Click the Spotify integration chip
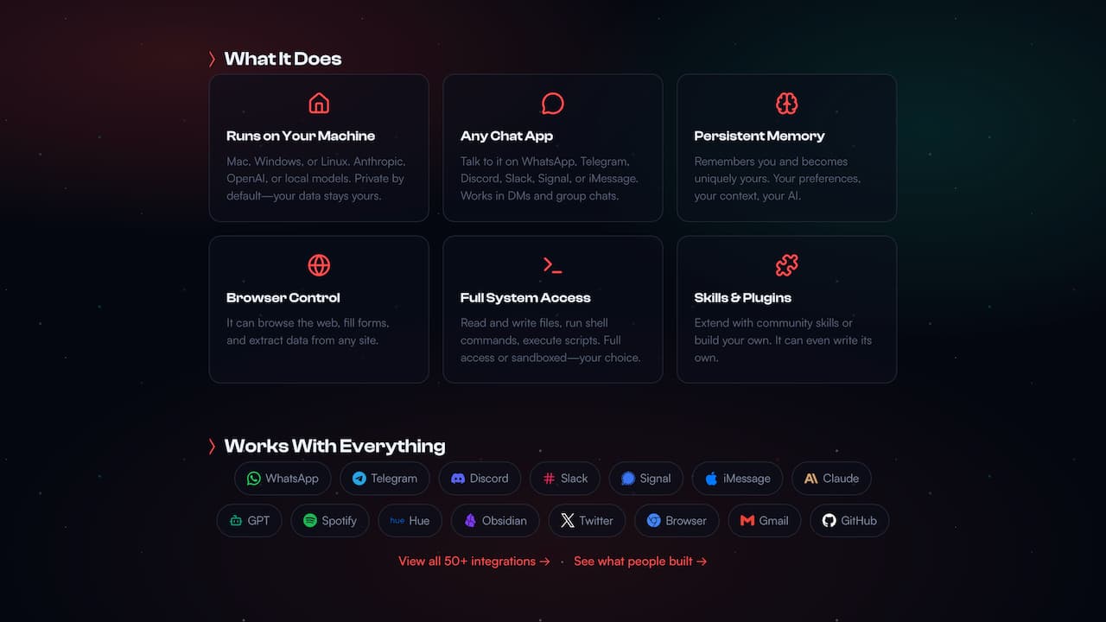 (x=330, y=521)
